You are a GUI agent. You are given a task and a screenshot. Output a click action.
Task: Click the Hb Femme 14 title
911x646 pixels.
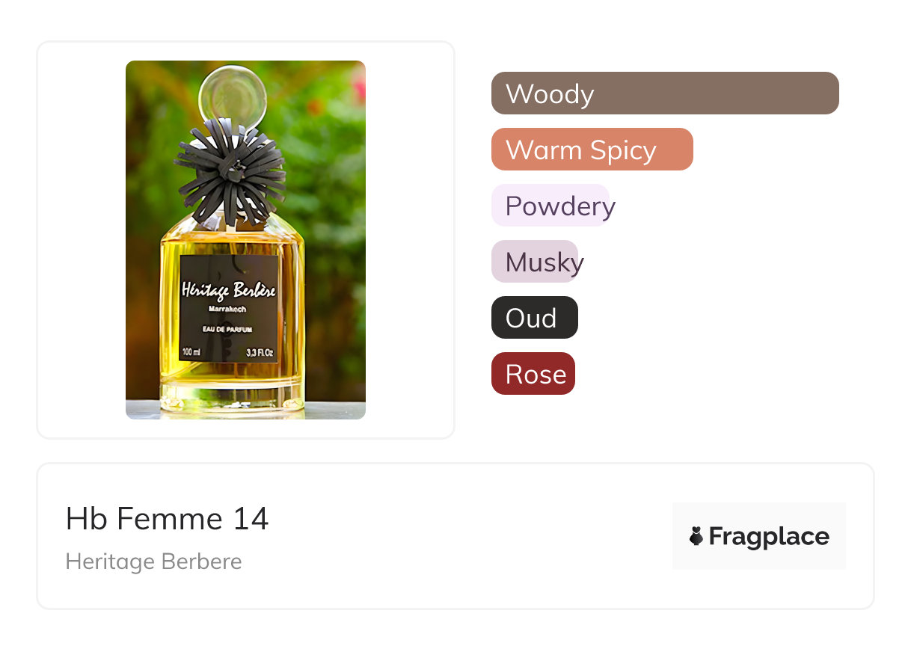[x=168, y=519]
